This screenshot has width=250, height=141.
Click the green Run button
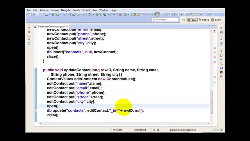97,14
